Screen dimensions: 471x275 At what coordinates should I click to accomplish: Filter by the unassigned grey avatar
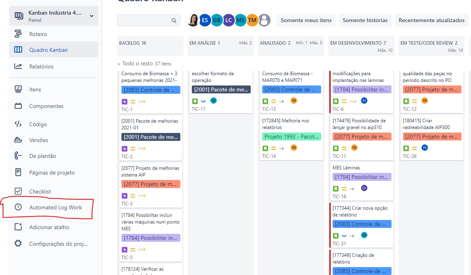(264, 20)
